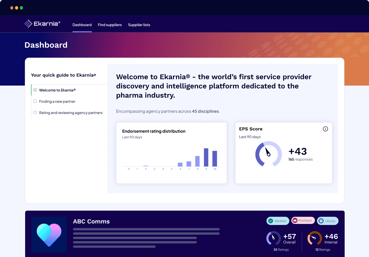The height and width of the screenshot is (257, 369).
Task: Click the EPS Score title
Action: [251, 129]
